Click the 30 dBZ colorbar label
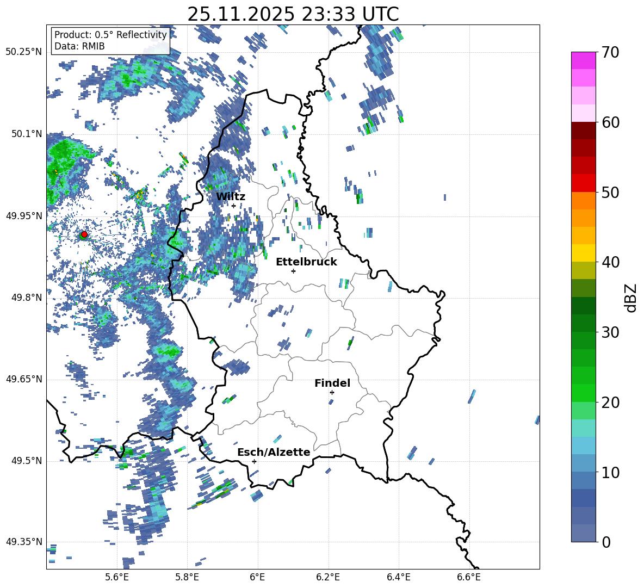The image size is (644, 588). [x=610, y=332]
